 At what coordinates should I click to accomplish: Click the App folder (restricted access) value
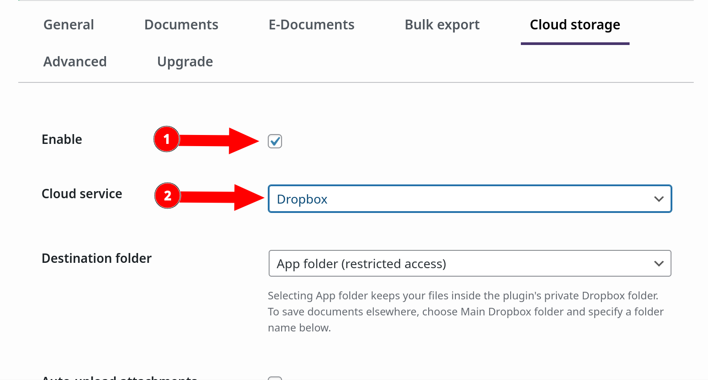click(361, 264)
